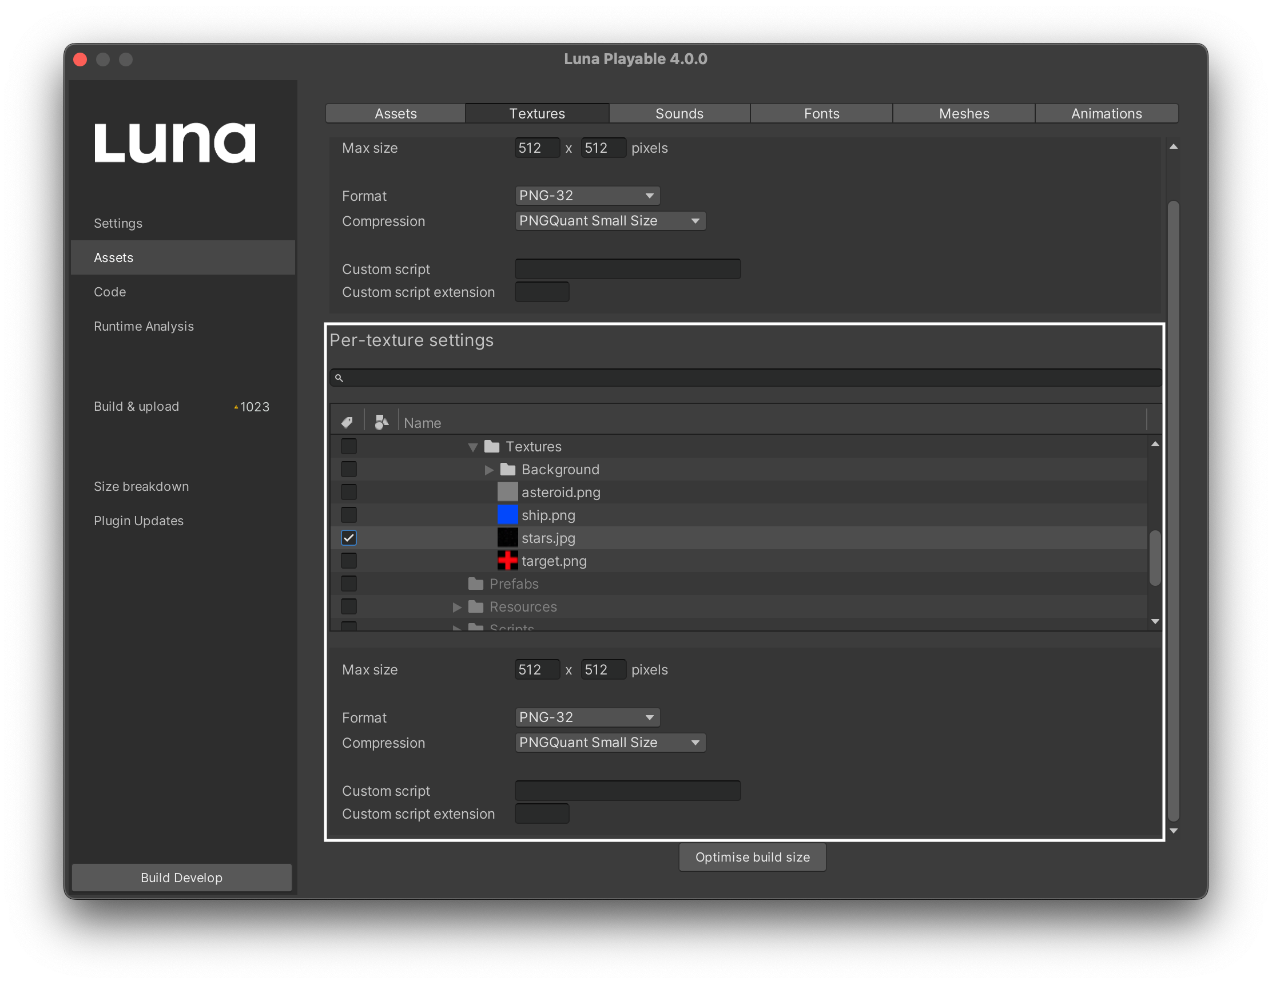The width and height of the screenshot is (1272, 984).
Task: Click the warning icon beside 1023
Action: (236, 407)
